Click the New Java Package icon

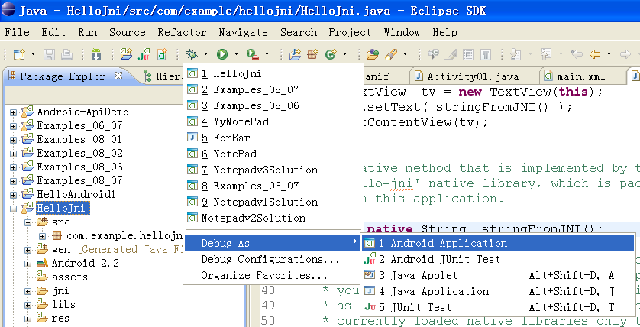[312, 54]
